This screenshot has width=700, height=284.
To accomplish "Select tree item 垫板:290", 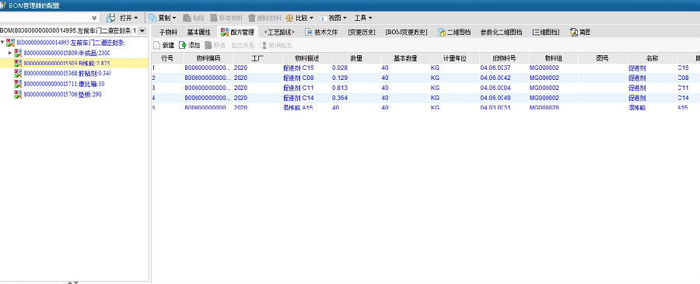I will (62, 95).
